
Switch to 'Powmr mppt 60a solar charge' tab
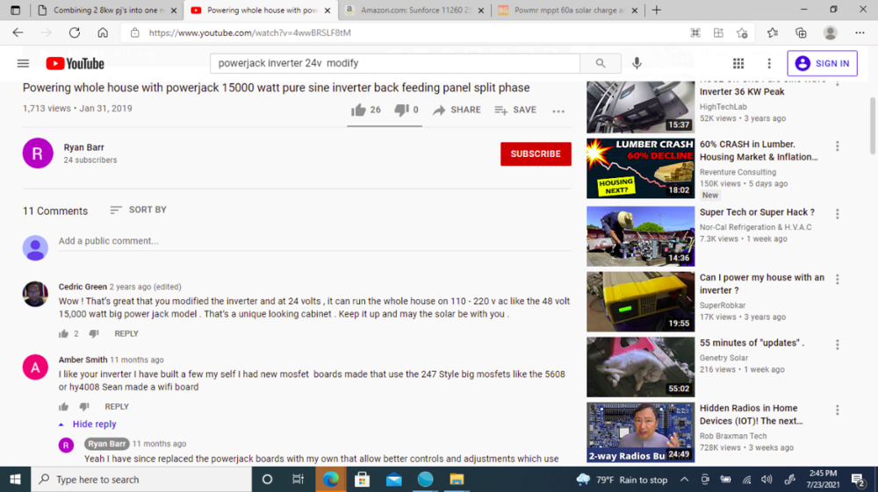pyautogui.click(x=566, y=10)
